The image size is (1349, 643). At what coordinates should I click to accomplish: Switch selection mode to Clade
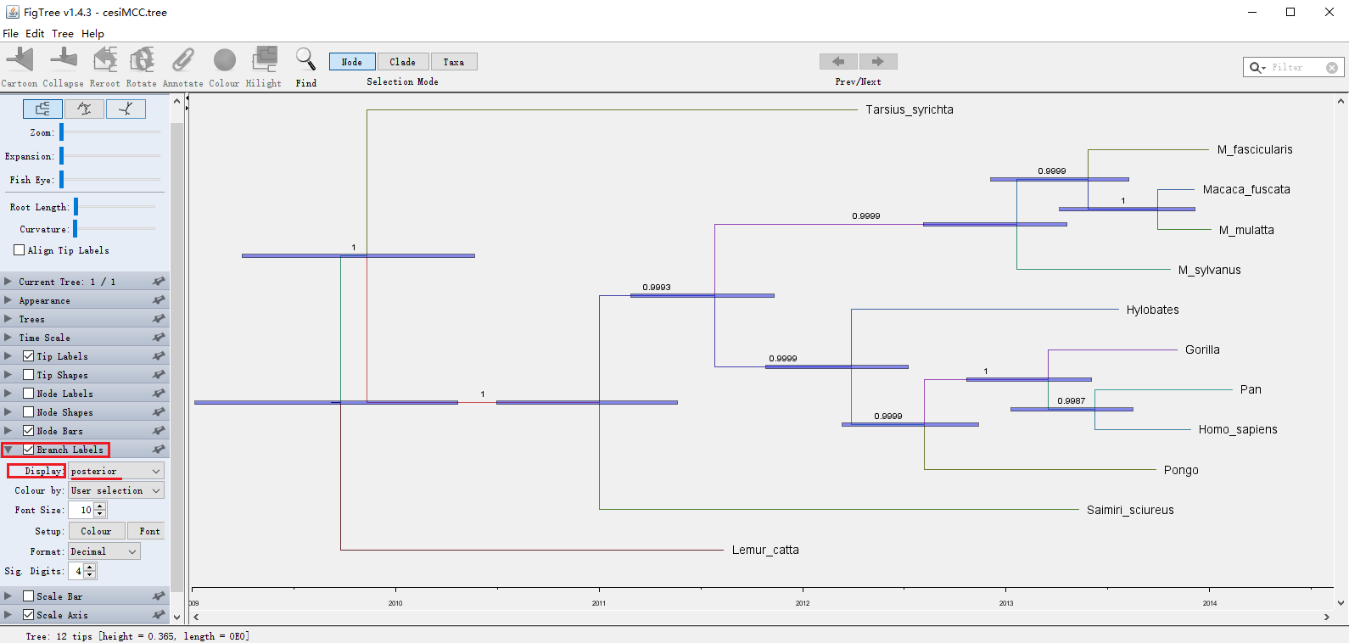pos(403,62)
